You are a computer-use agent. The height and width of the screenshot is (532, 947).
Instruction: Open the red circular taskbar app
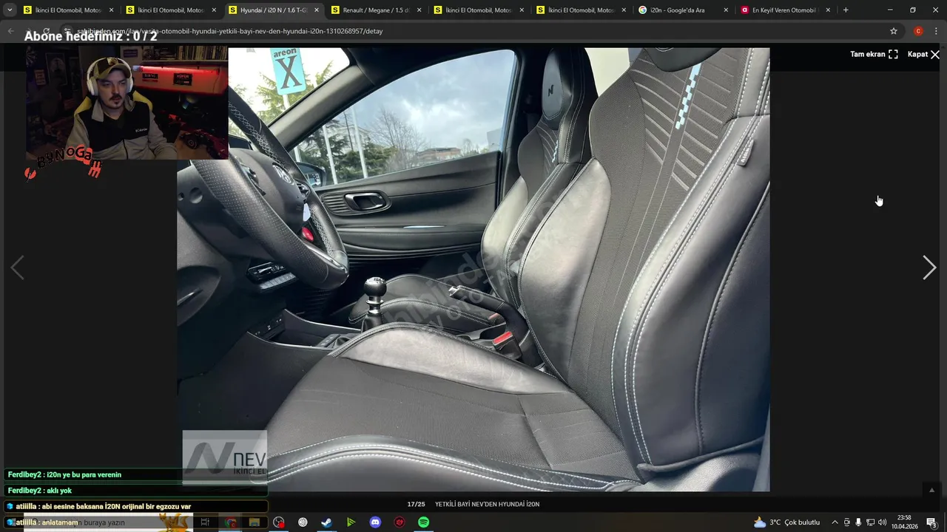coord(400,522)
